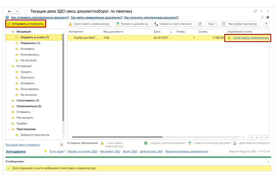
Task: Open Настройки просмотра settings
Action: tap(240, 24)
